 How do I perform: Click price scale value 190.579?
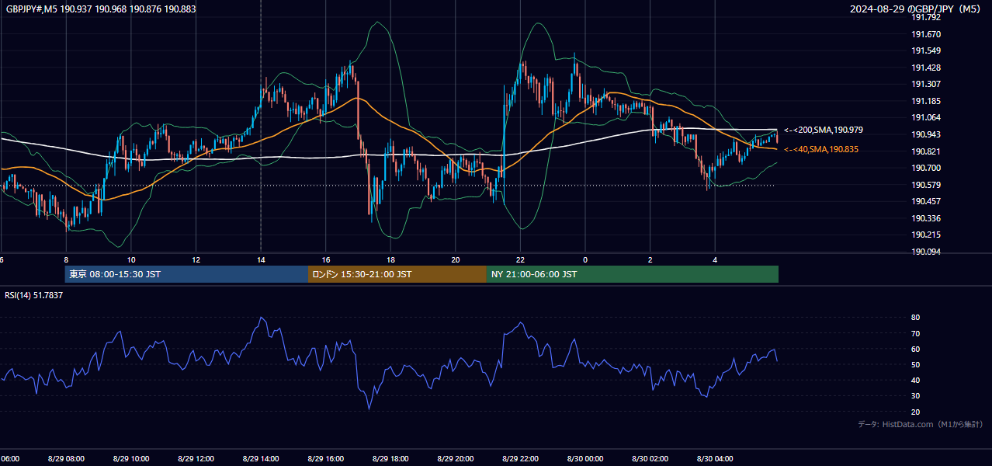pyautogui.click(x=926, y=185)
